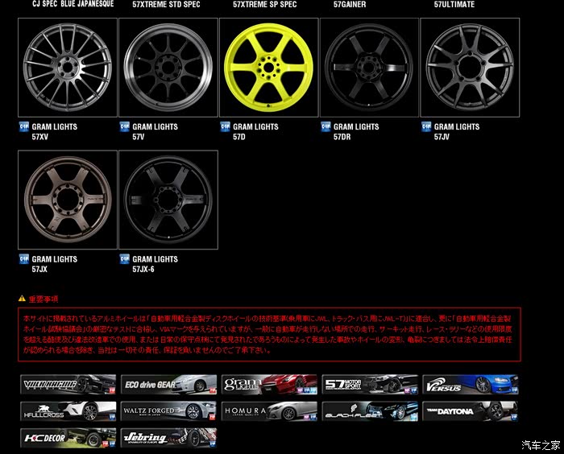
Task: Open the Team Daytona brand banner
Action: click(x=471, y=411)
